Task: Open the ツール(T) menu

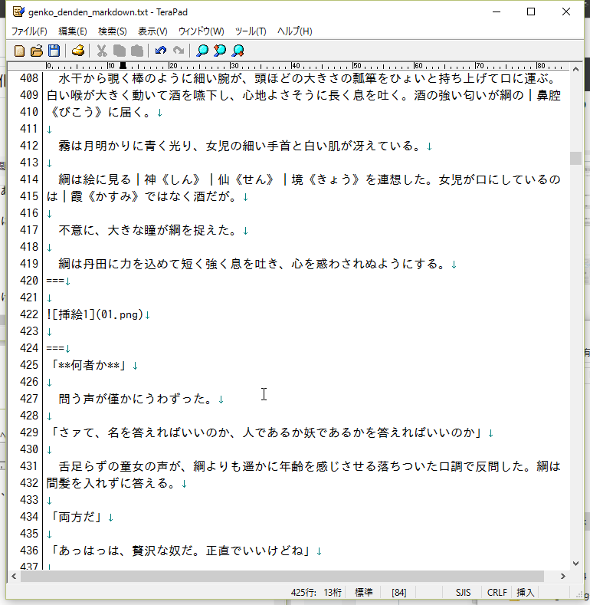Action: click(251, 31)
